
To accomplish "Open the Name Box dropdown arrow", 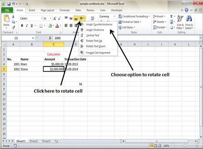I will [x=33, y=38].
